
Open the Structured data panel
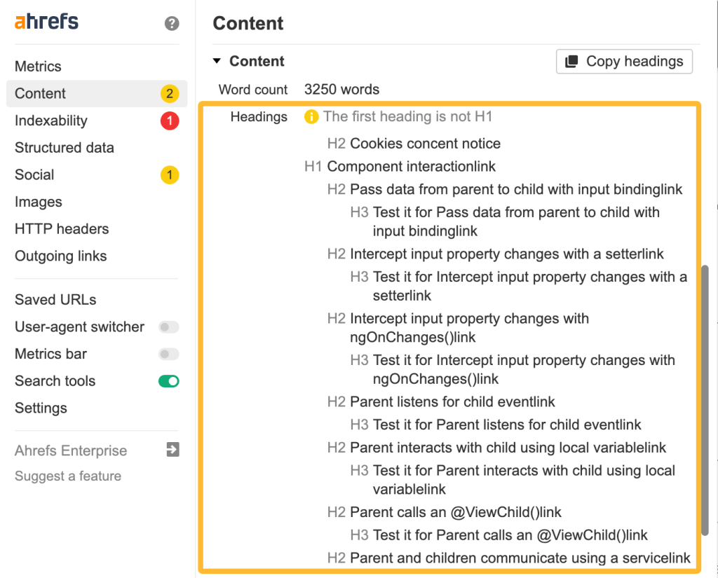click(x=64, y=148)
